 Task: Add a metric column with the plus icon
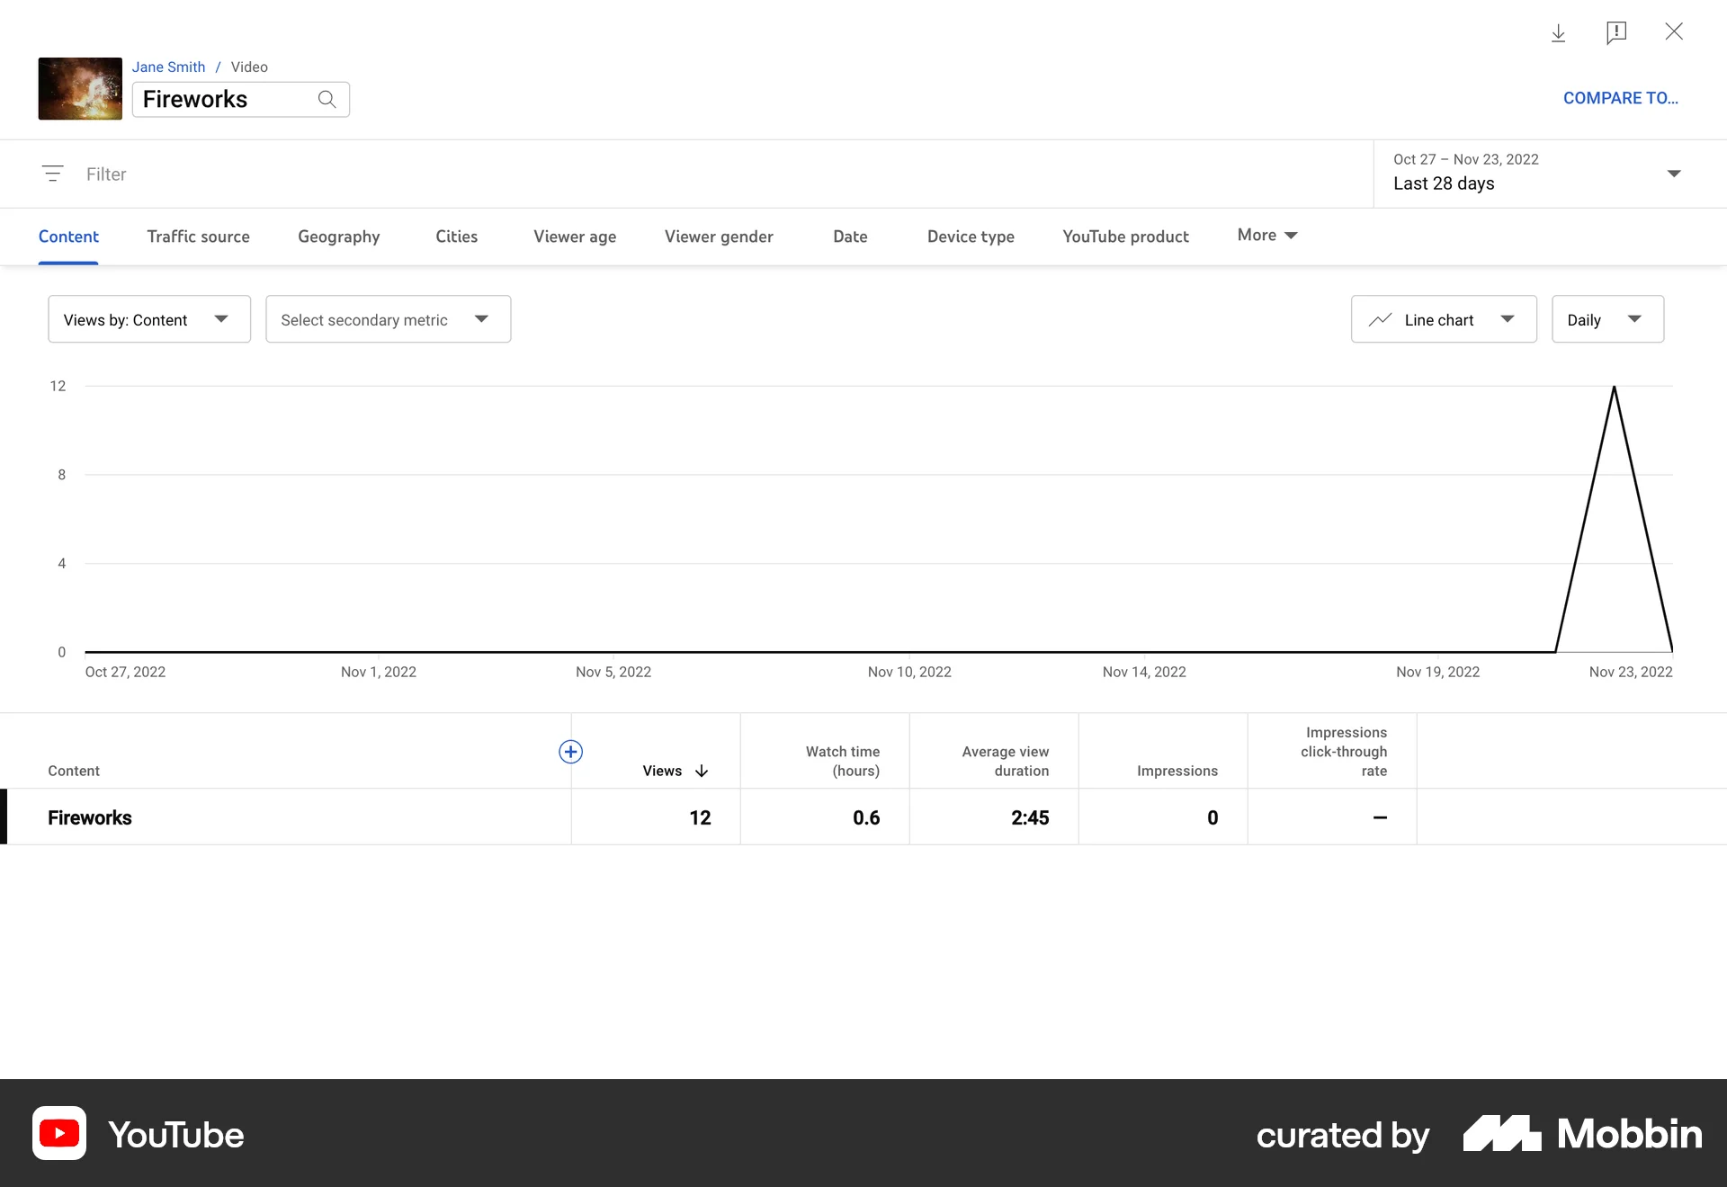571,752
